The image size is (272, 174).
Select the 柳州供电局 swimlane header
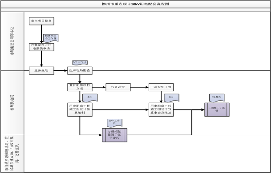(x=12, y=103)
